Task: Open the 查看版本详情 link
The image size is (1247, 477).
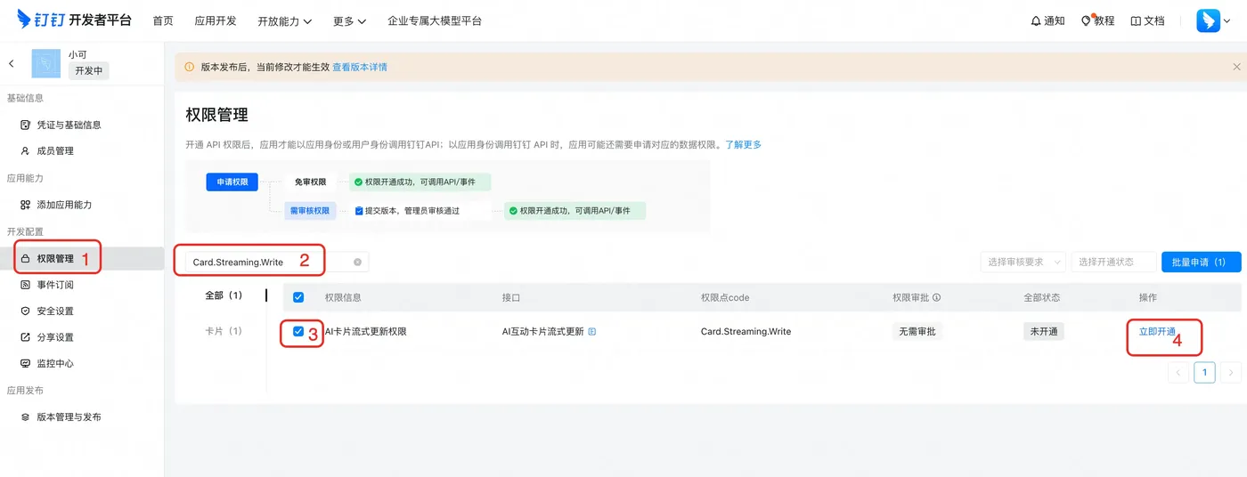Action: click(360, 67)
